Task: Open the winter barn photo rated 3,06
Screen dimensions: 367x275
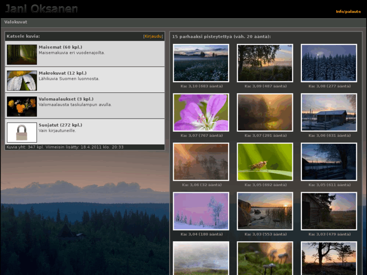Action: pos(329,113)
